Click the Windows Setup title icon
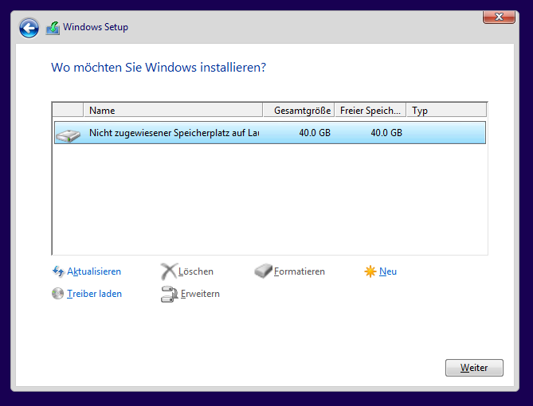This screenshot has height=406, width=533. coord(53,28)
